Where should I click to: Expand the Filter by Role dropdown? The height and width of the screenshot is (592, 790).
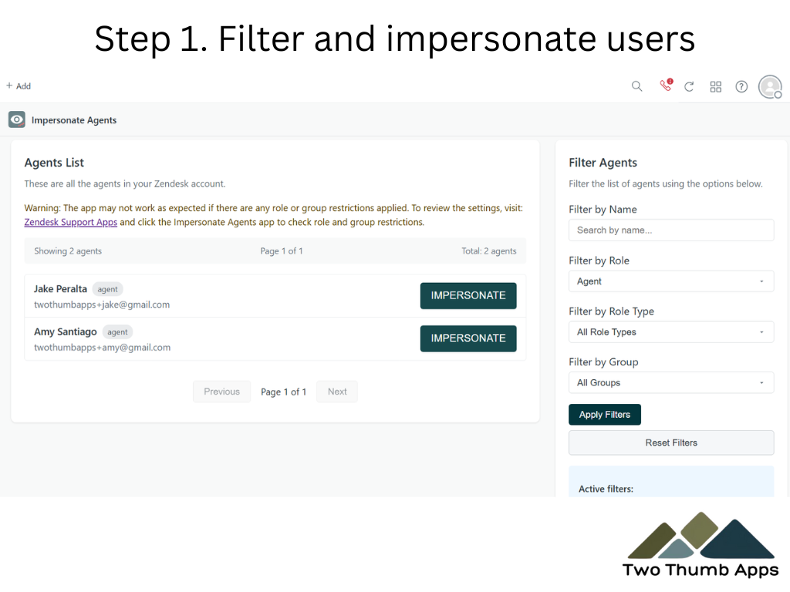tap(670, 281)
